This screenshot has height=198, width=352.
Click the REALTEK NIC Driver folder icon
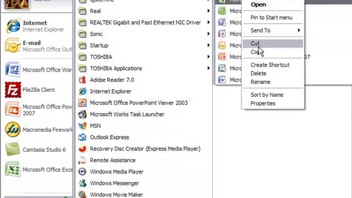82,23
